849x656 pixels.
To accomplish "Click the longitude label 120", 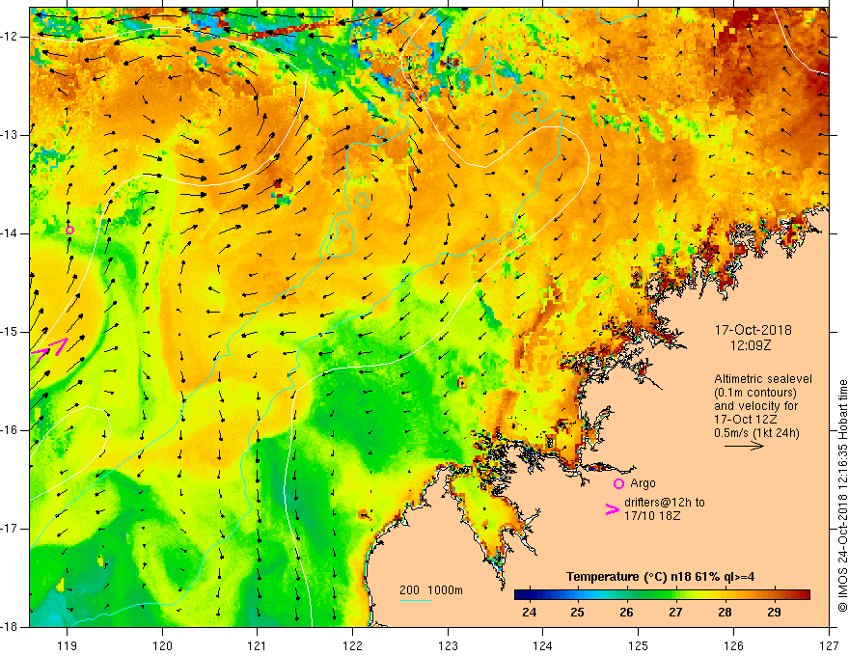I will 162,645.
